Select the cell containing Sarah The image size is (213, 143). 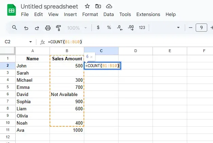click(33, 73)
